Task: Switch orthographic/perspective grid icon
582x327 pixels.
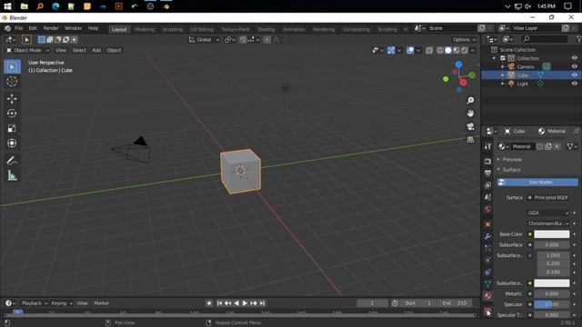Action: pyautogui.click(x=470, y=139)
